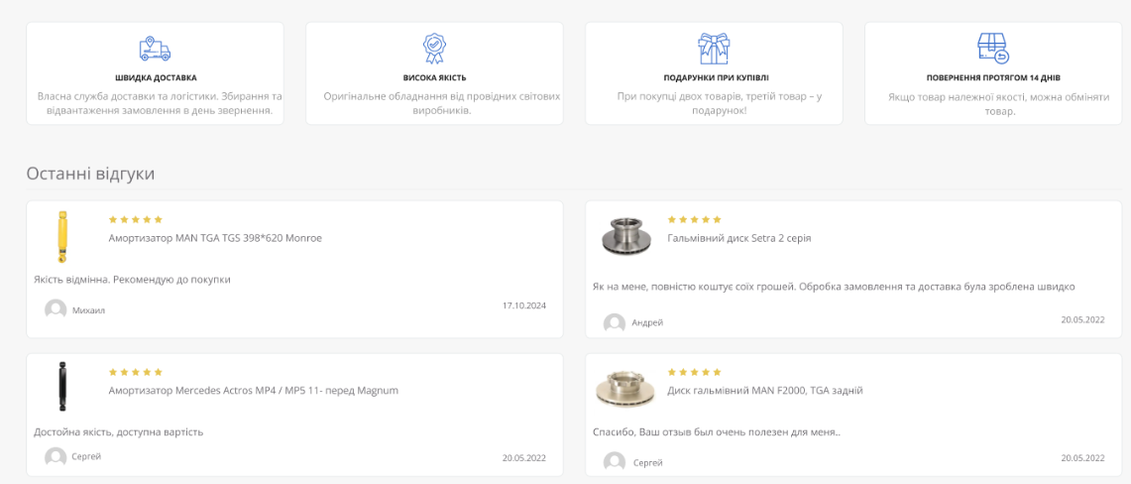Click the Подарунки при купівлі heading
Screen dimensions: 1131x484
[714, 77]
